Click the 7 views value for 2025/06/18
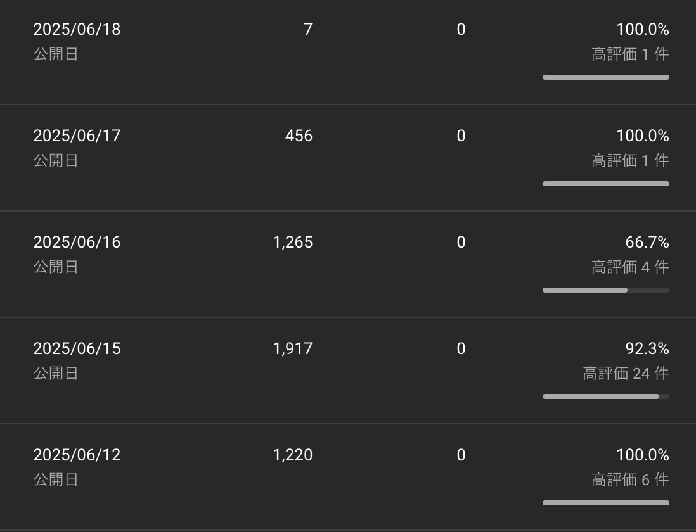This screenshot has width=696, height=532. (x=308, y=29)
